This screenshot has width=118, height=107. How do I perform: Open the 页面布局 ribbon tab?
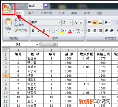tap(46, 13)
